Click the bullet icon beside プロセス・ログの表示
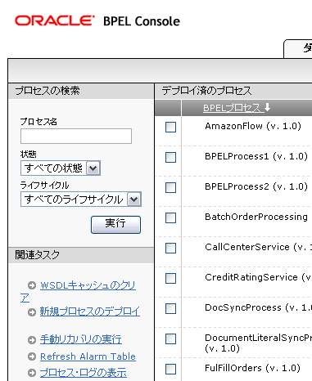 32,373
